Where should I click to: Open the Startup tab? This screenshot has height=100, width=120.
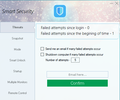[17, 71]
